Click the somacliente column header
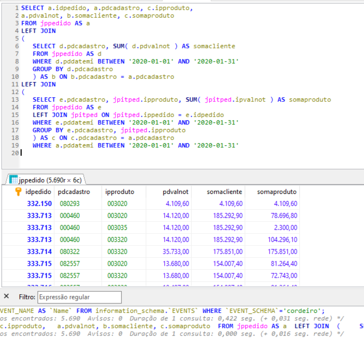Image resolution: width=364 pixels, height=340 pixels. 224,192
